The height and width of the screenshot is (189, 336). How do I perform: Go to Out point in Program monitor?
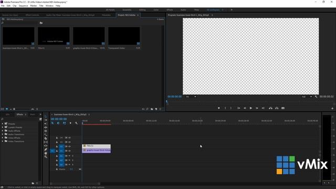tap(263, 108)
